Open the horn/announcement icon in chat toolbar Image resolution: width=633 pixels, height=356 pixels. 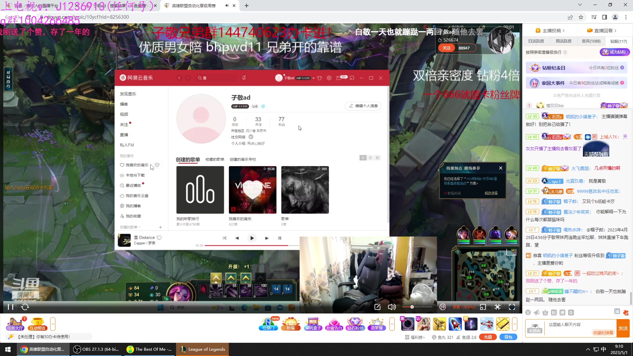point(537,312)
